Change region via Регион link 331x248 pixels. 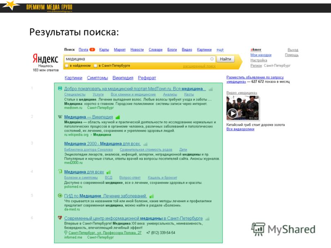[x=256, y=66]
